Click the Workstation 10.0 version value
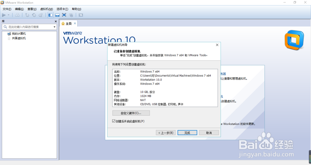This screenshot has height=165, width=311. tap(151, 80)
